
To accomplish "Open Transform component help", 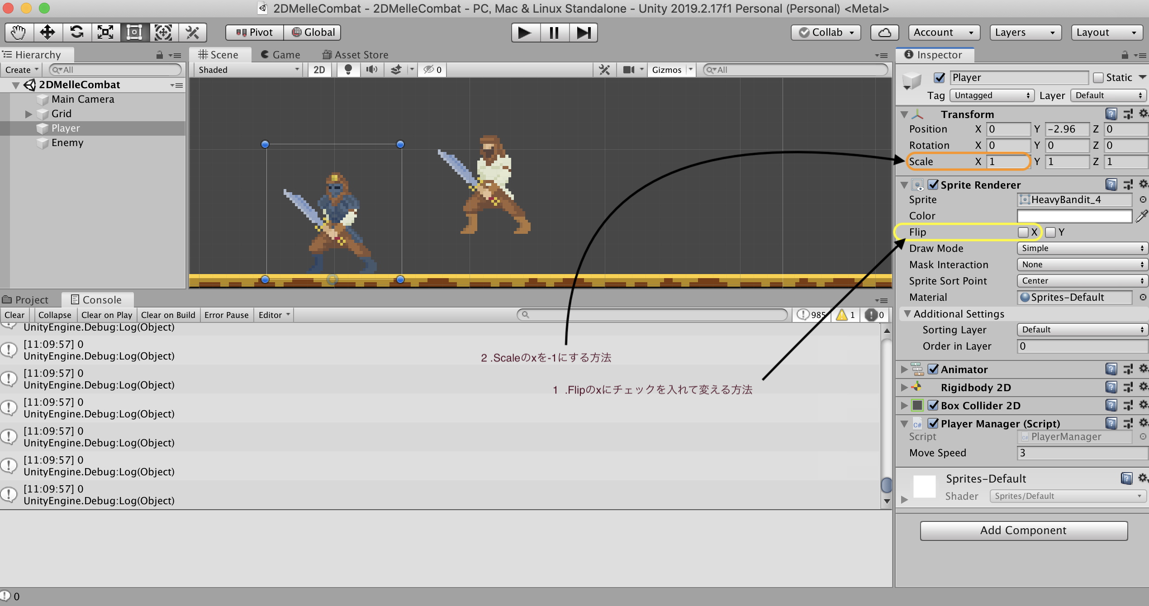I will point(1111,114).
